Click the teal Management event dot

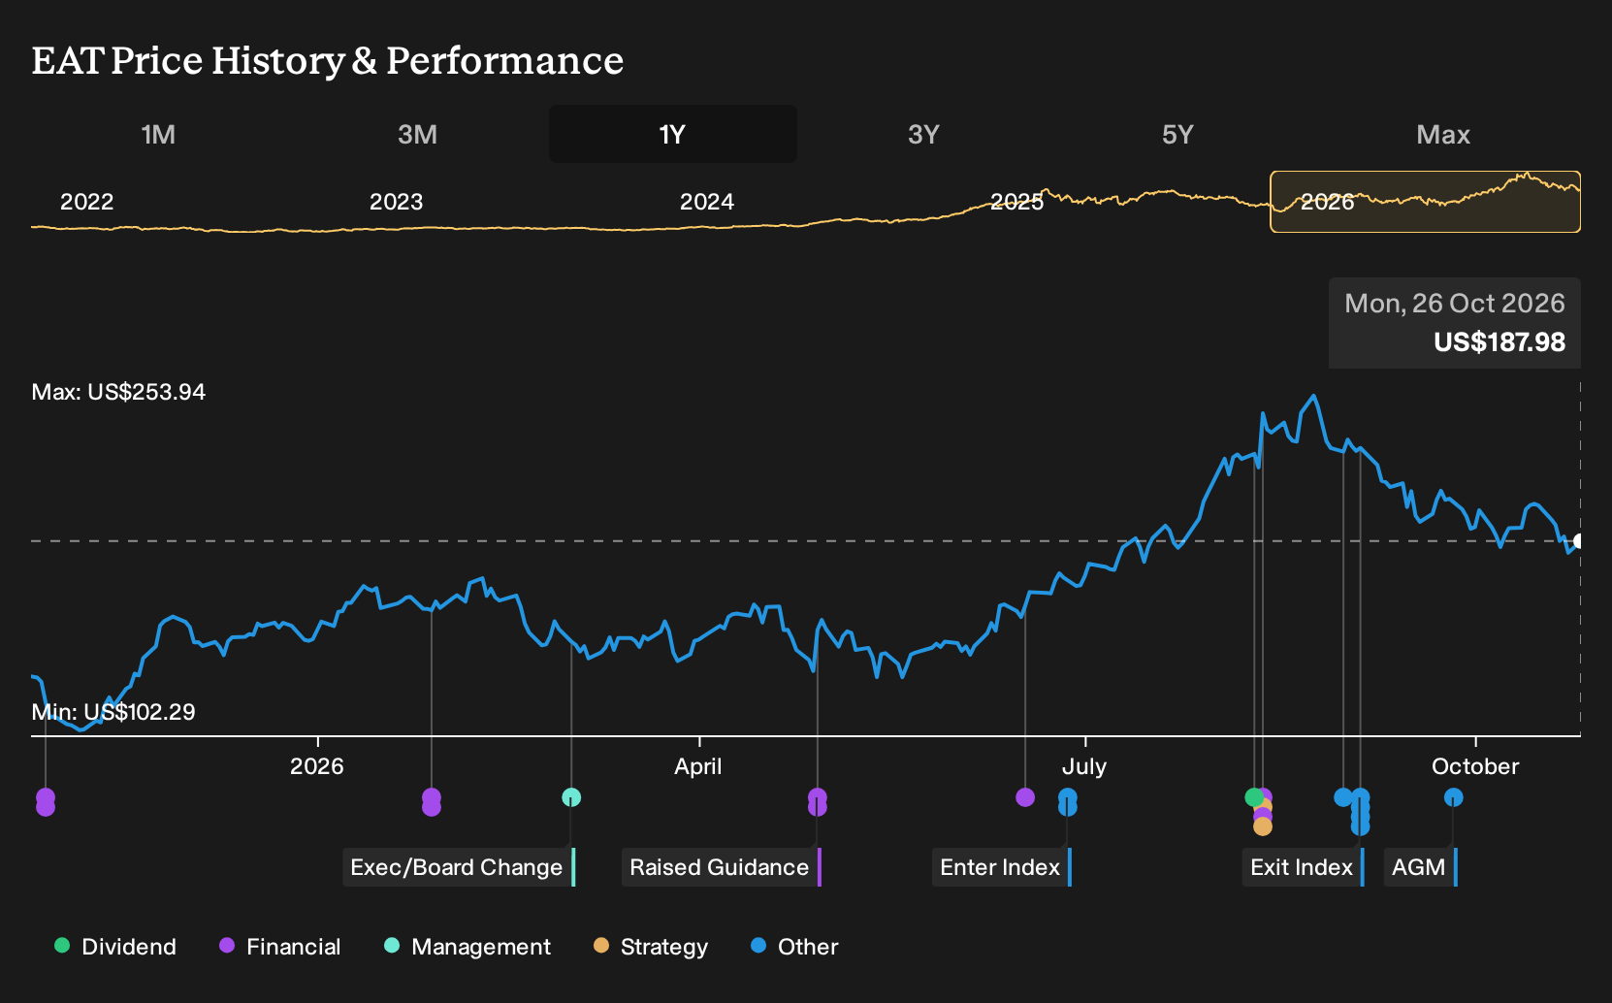click(x=571, y=797)
